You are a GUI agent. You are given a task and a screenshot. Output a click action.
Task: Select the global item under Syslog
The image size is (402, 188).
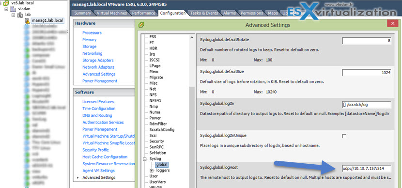pos(162,165)
